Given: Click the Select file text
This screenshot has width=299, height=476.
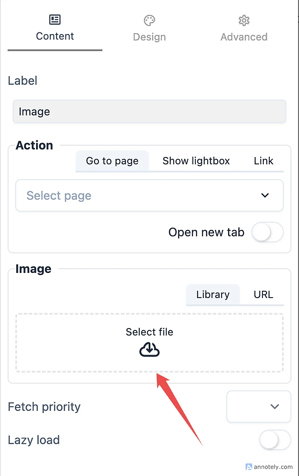Looking at the screenshot, I should tap(149, 332).
